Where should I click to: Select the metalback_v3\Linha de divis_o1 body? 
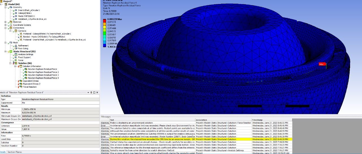coord(32,19)
